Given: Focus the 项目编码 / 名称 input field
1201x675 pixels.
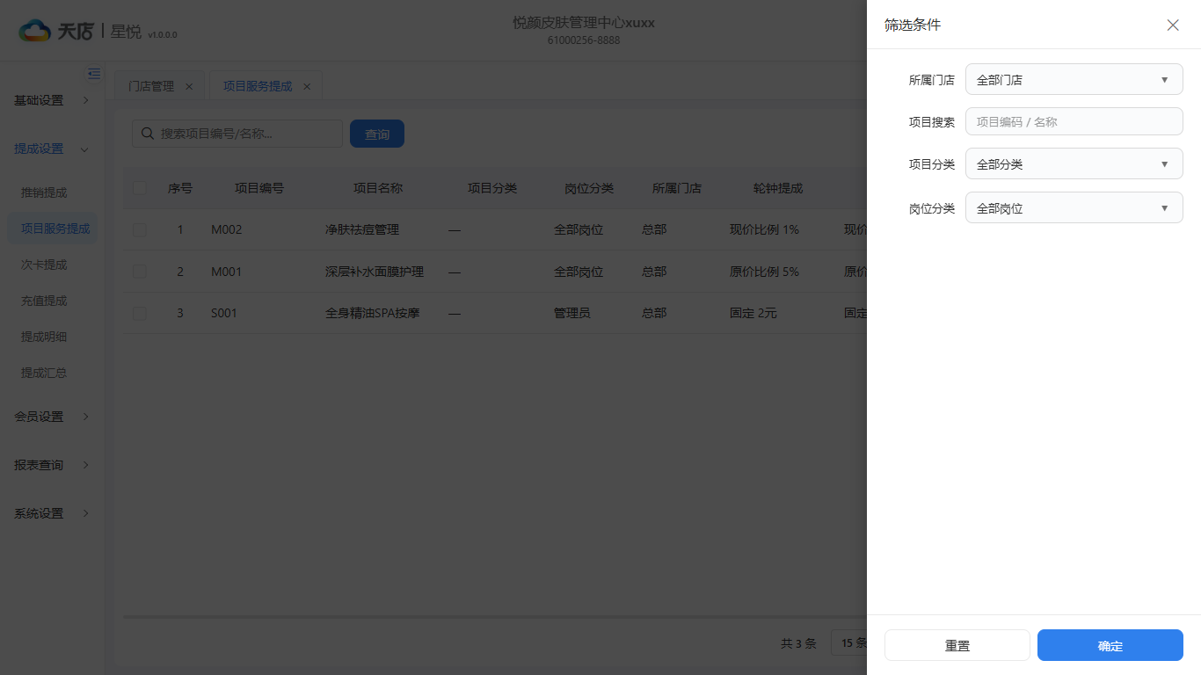Looking at the screenshot, I should (1074, 121).
